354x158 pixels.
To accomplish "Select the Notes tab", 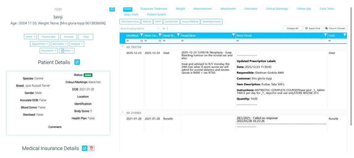I will 128,9.
